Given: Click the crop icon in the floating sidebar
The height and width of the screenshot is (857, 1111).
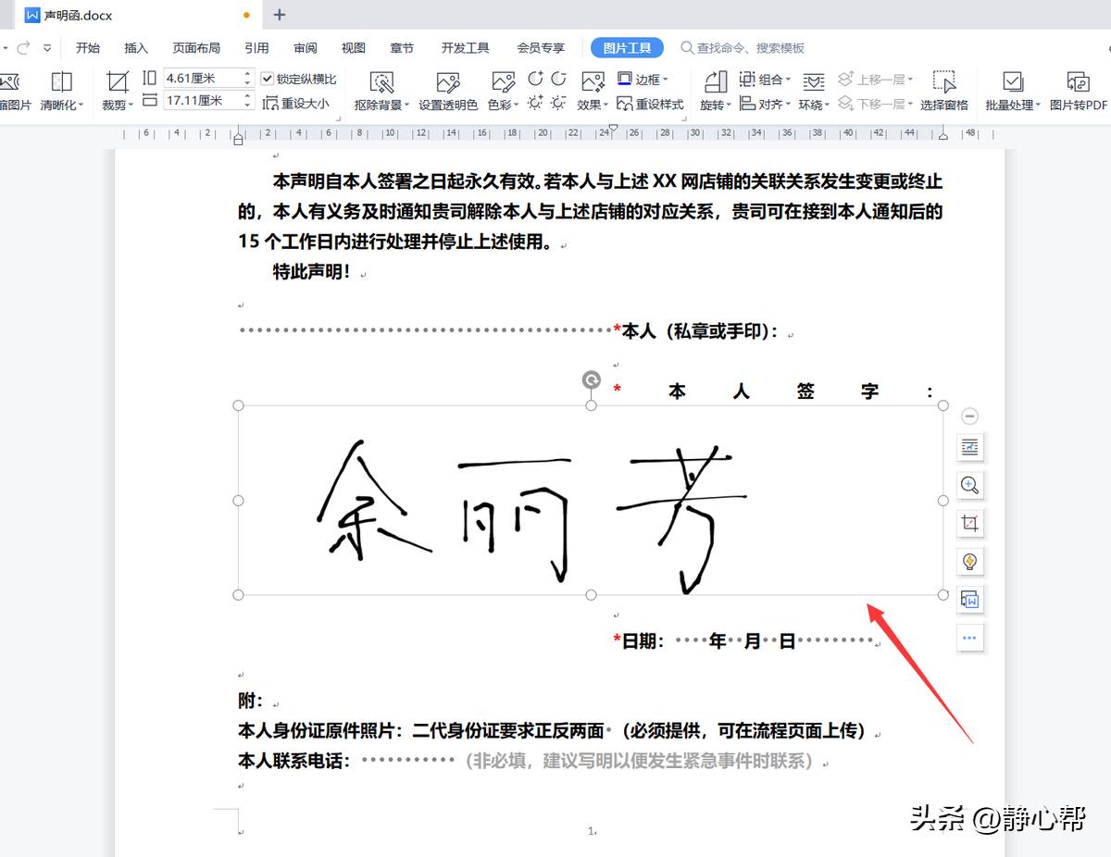Looking at the screenshot, I should 969,523.
